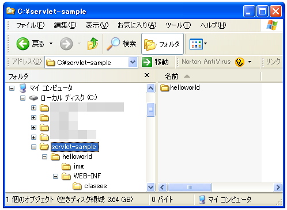Toggle the フォルダ pane button
This screenshot has height=210, width=287.
(x=163, y=44)
